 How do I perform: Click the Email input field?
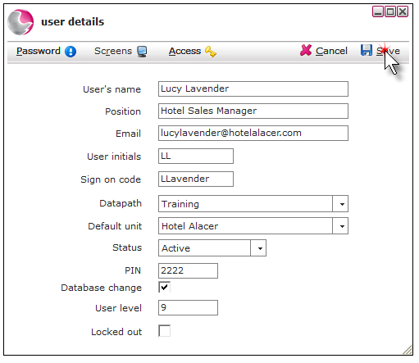pos(253,134)
